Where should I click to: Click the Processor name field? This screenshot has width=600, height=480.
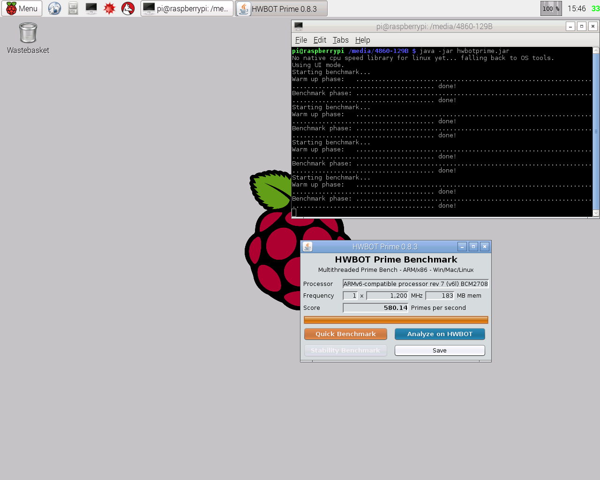[x=416, y=284]
